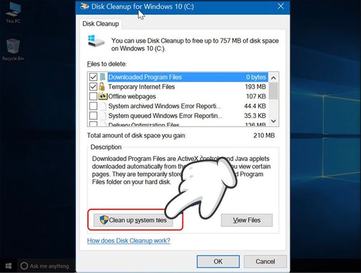Close the Disk Cleanup dialog
This screenshot has height=273, width=361.
[x=281, y=6]
